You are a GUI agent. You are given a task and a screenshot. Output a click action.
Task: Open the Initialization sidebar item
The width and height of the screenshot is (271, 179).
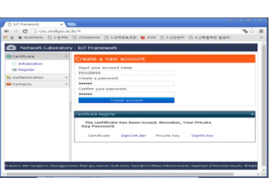30,64
